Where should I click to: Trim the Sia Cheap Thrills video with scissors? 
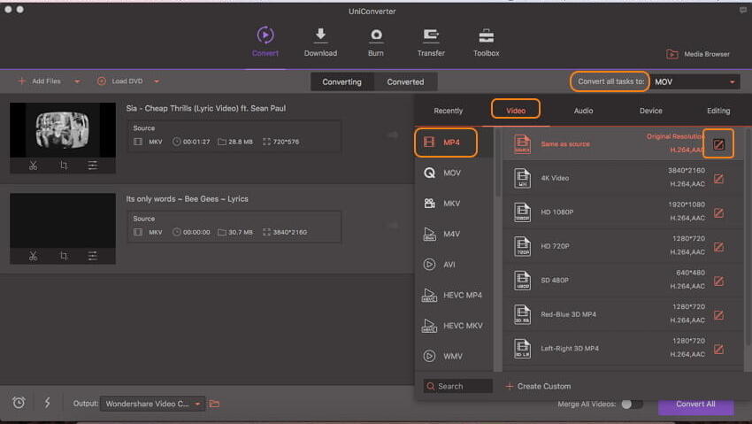click(x=33, y=166)
